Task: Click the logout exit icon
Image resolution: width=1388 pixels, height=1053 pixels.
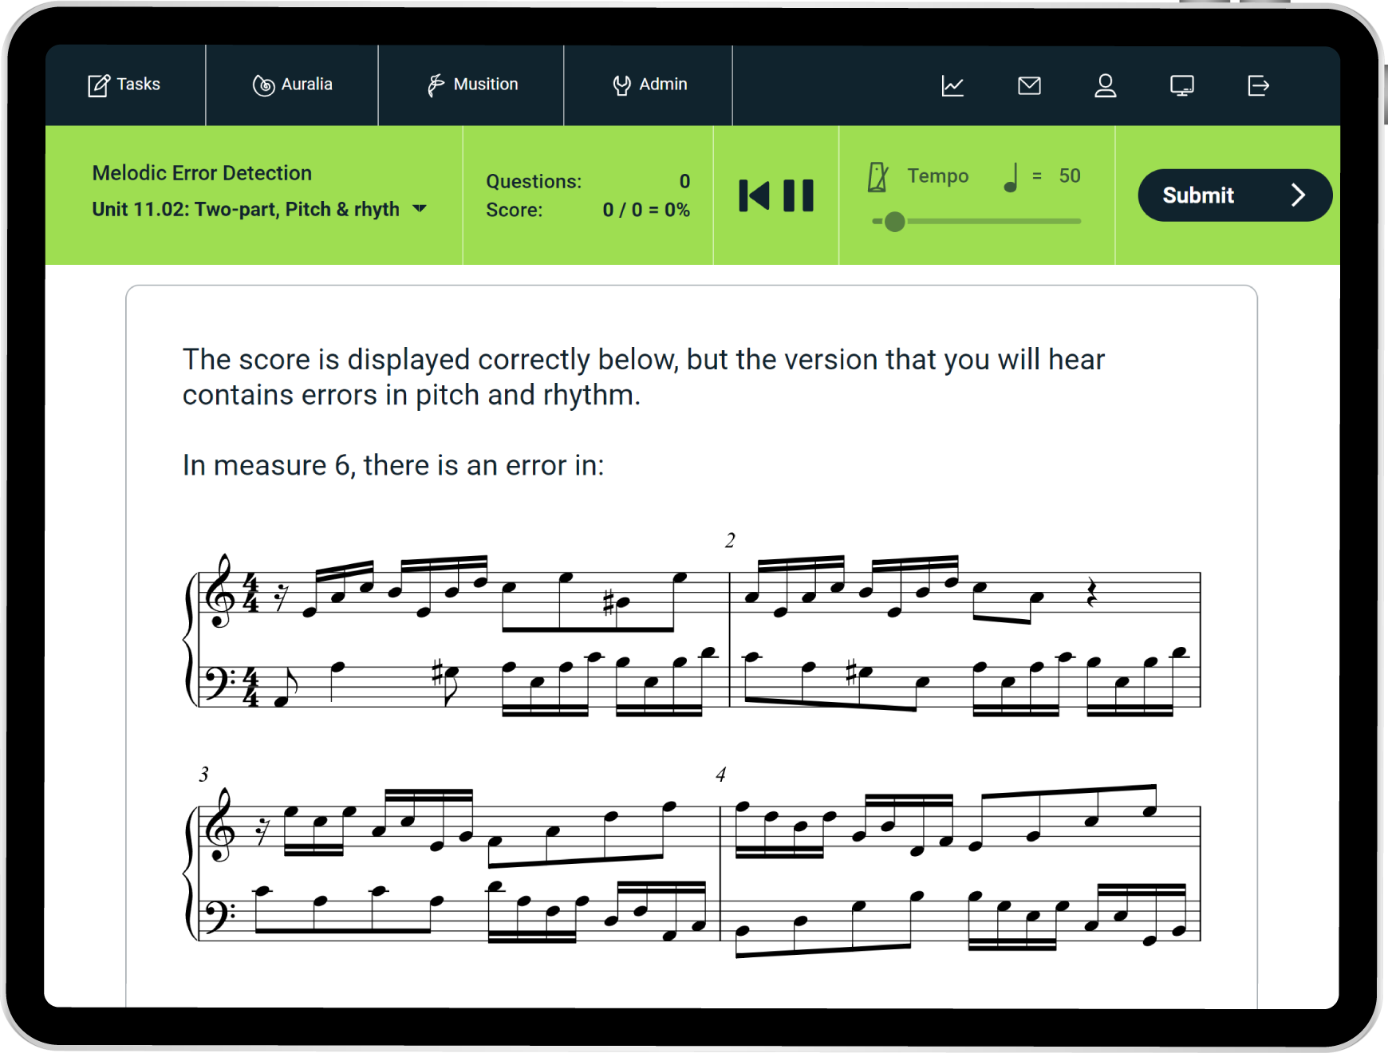Action: 1258,85
